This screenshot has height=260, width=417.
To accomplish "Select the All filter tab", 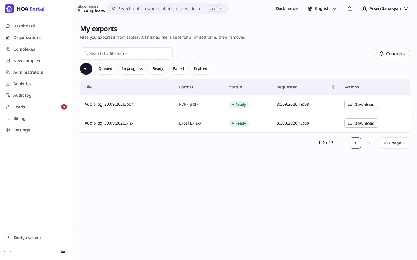I will click(x=86, y=69).
